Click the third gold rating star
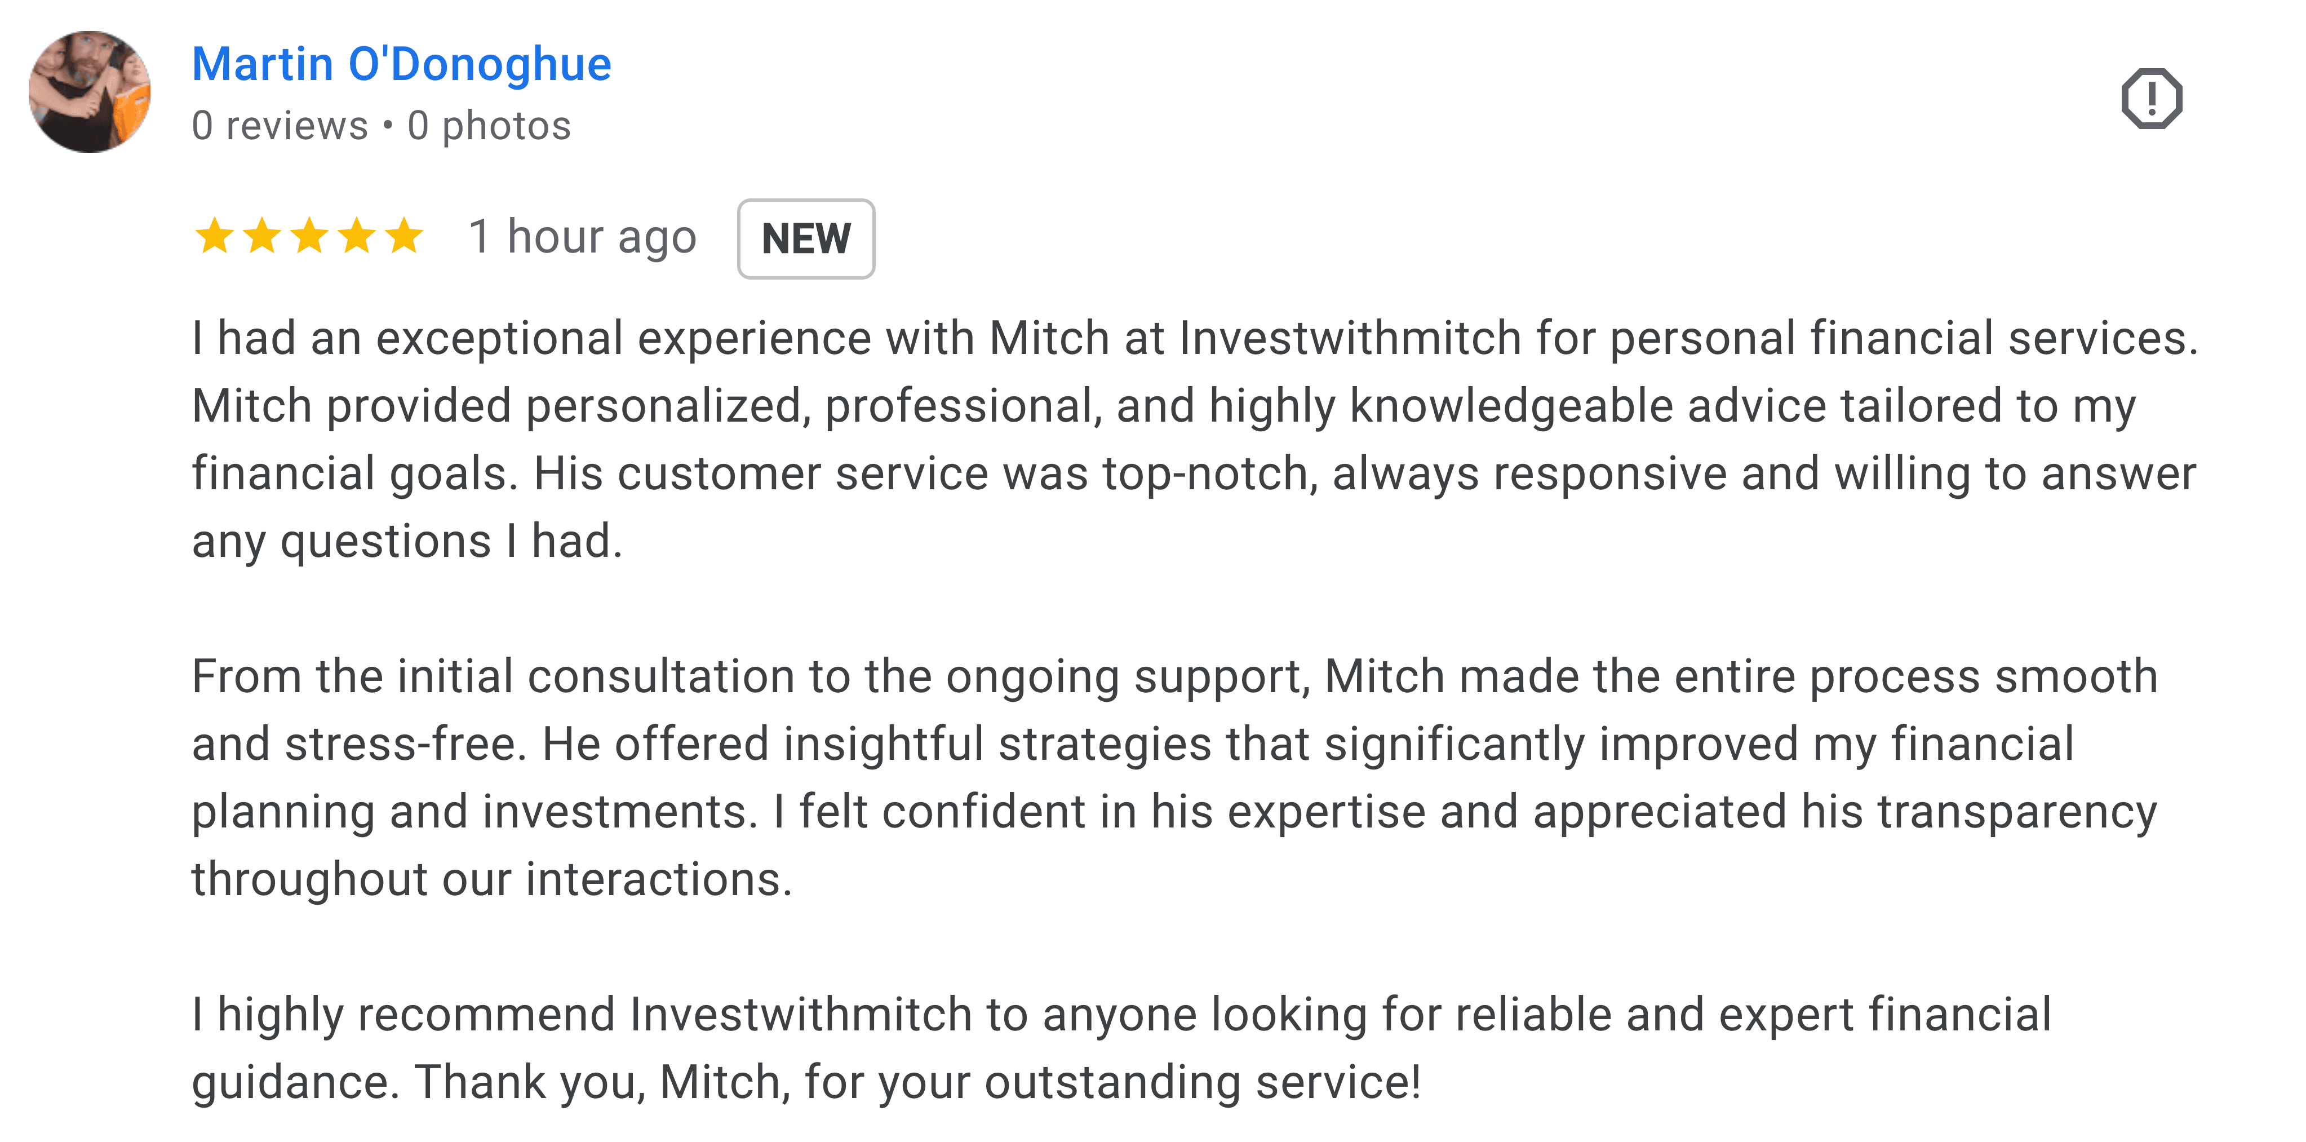Viewport: 2306px width, 1142px height. click(310, 237)
